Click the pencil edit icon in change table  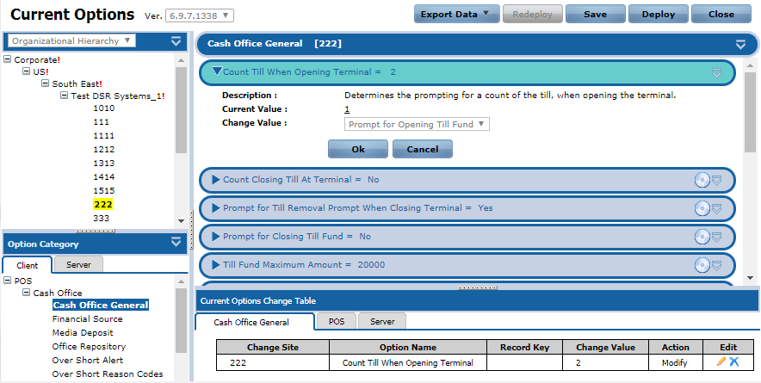(721, 361)
